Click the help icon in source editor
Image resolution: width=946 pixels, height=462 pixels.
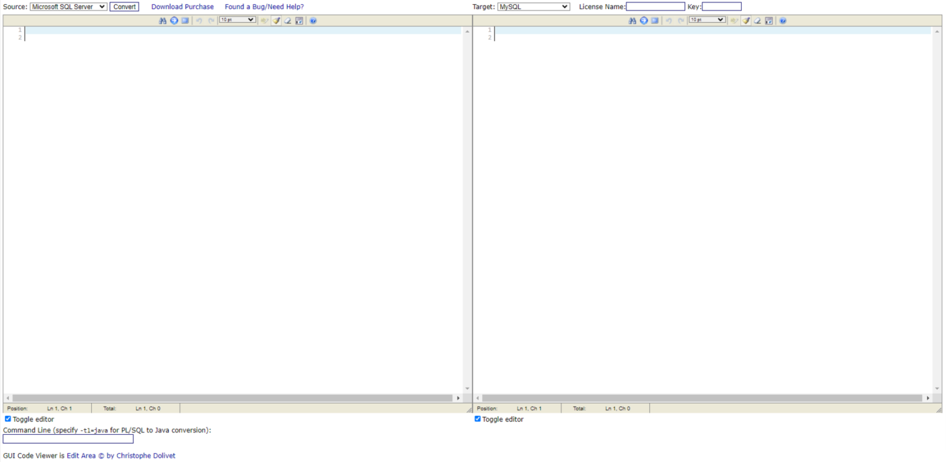click(313, 20)
